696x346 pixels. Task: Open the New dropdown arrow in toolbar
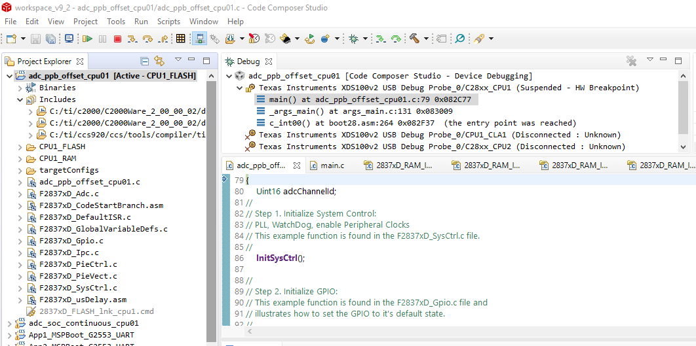click(x=23, y=39)
